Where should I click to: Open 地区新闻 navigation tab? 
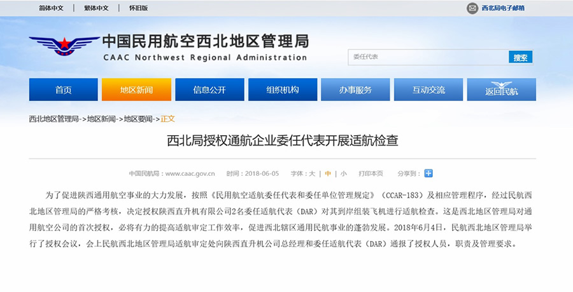[136, 90]
